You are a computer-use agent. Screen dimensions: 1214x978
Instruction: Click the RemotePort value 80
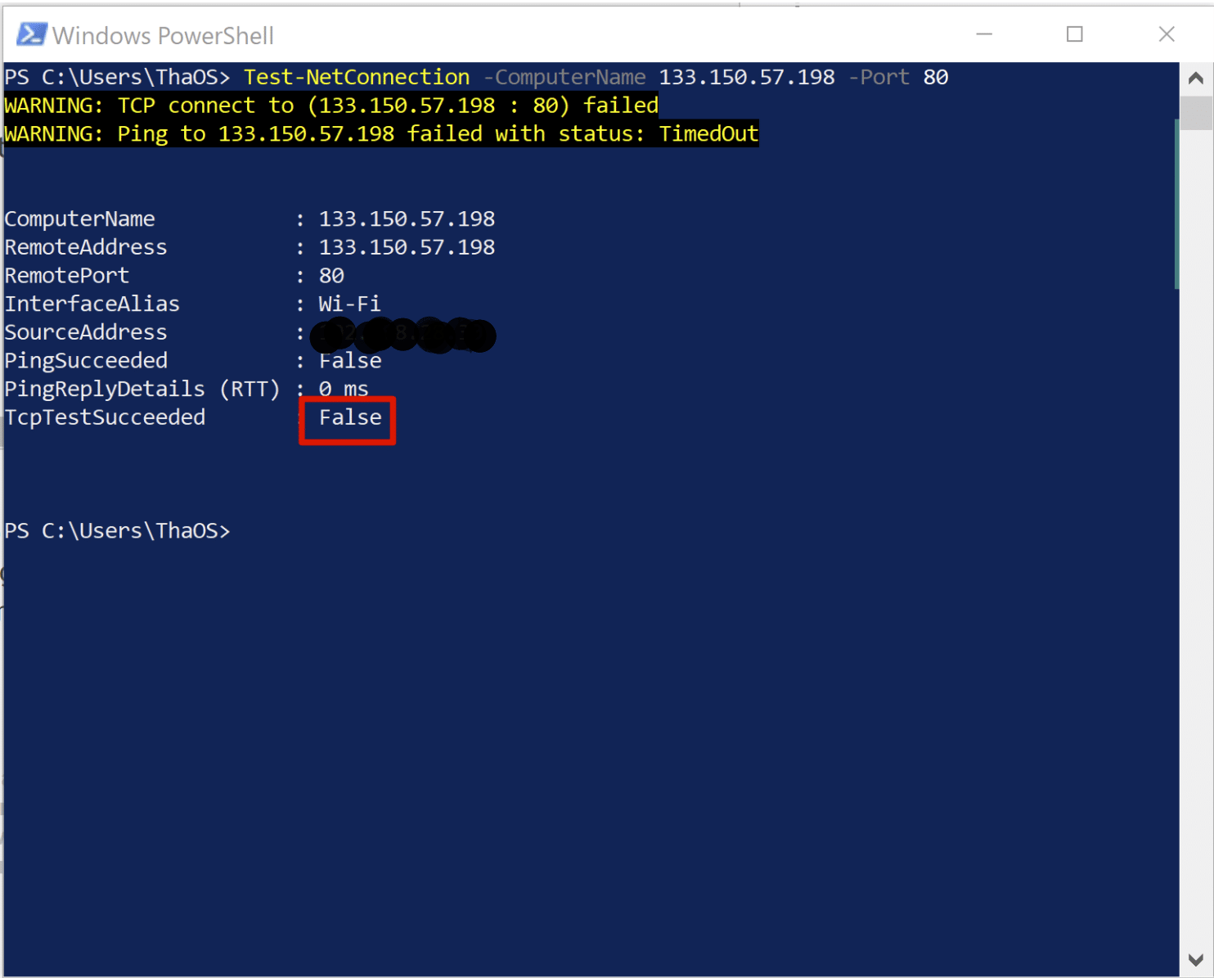click(331, 276)
